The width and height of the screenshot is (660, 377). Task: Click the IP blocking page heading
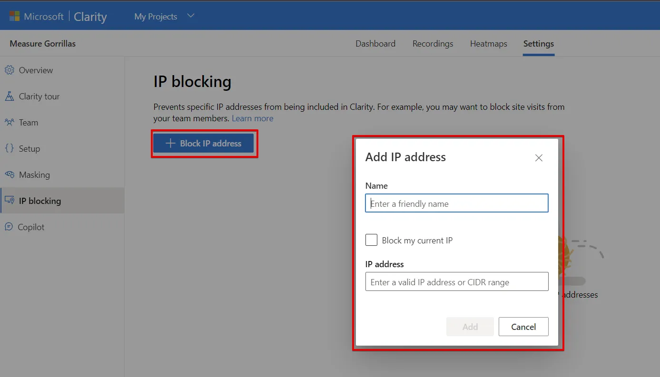[192, 82]
